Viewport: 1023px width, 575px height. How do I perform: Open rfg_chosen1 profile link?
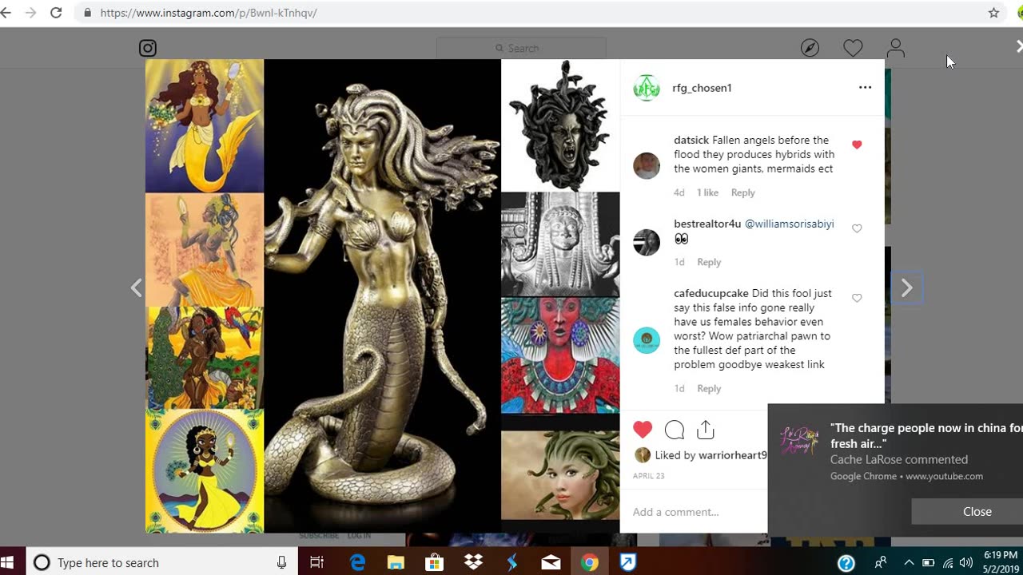coord(702,88)
